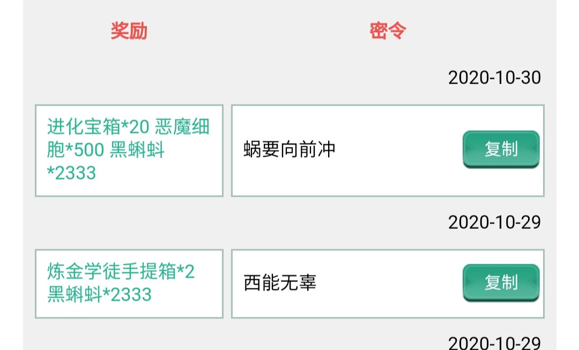Viewport: 579px width, 350px height.
Task: Click the partially visible date at the bottom
Action: coord(494,343)
